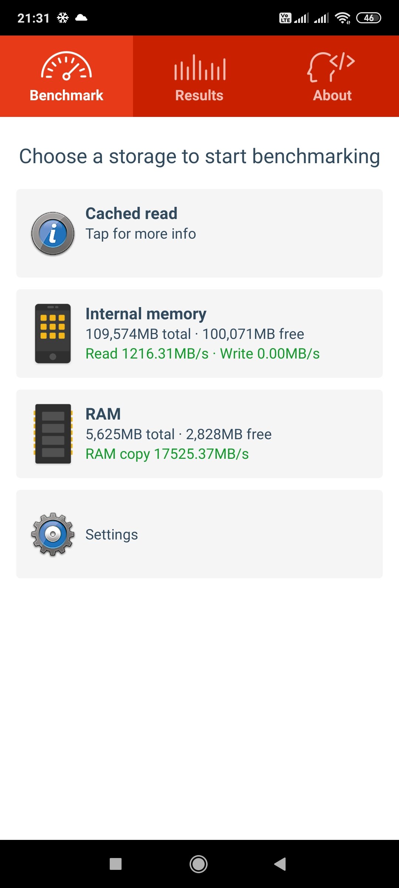
Task: Open the Settings label entry
Action: click(112, 535)
